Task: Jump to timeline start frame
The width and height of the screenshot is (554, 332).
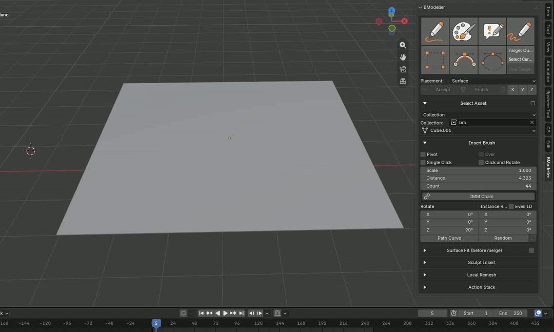Action: 201,313
